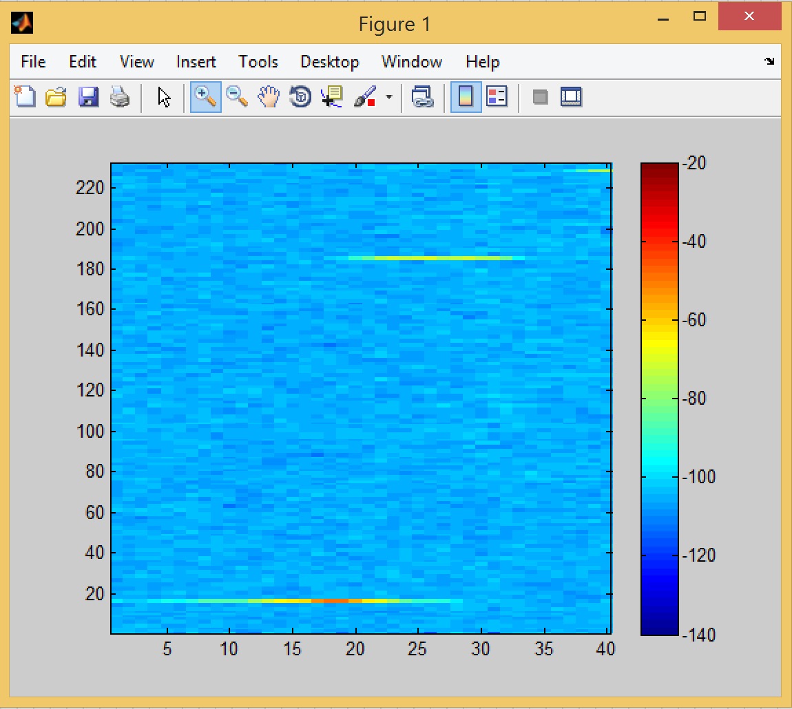Click Show Plot Tools and Dock Figure
The height and width of the screenshot is (709, 792).
click(x=572, y=97)
